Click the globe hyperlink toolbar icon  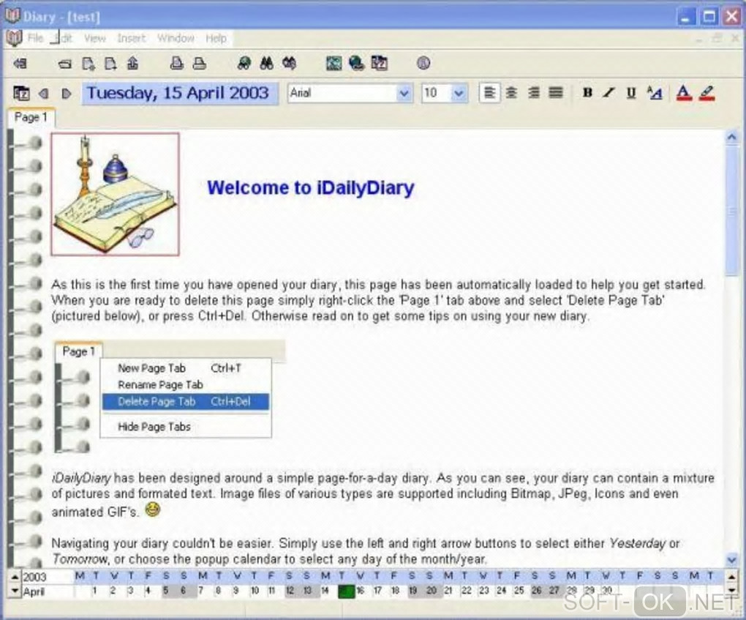[x=356, y=64]
